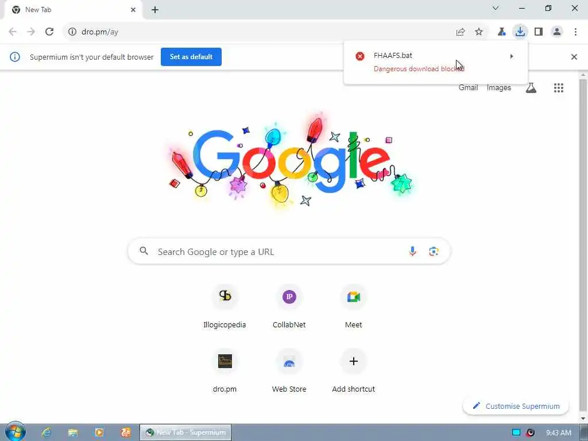Click the forward navigation arrow
588x441 pixels.
31,32
